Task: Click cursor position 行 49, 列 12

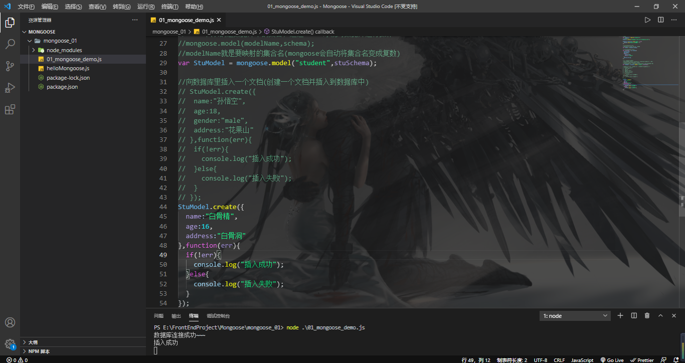Action: 476,360
